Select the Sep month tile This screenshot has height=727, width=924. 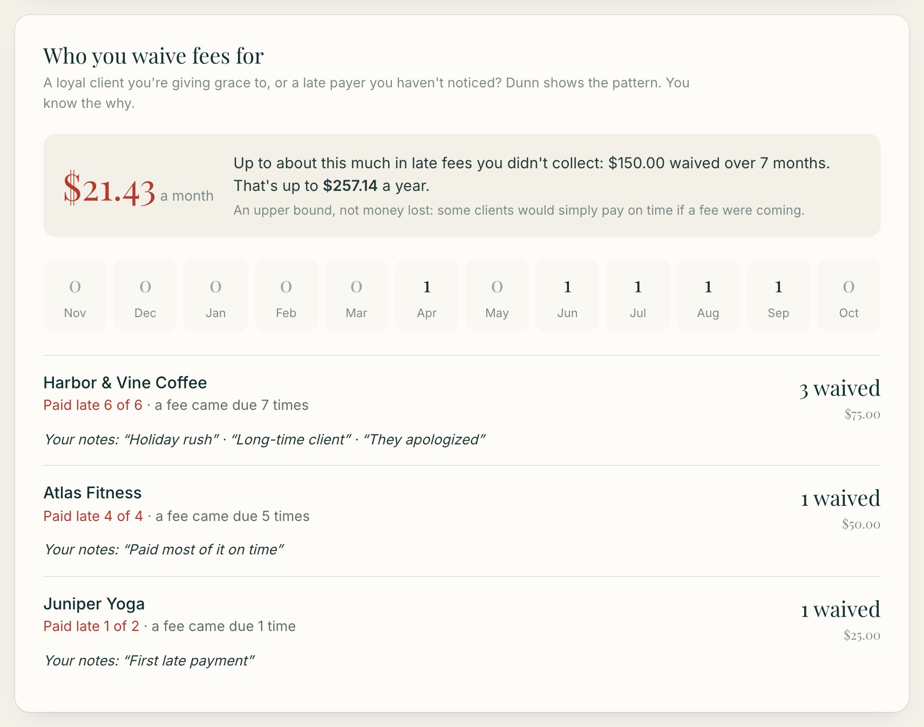point(778,295)
